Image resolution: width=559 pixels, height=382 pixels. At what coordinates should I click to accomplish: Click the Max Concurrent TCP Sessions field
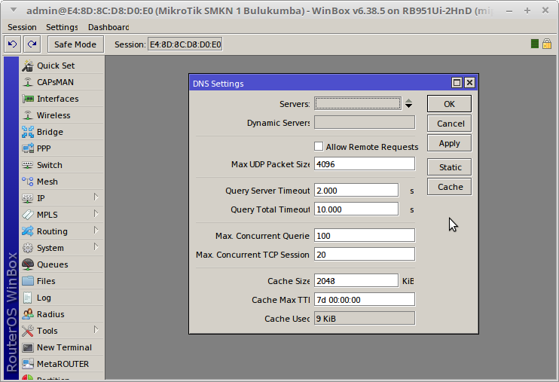365,255
